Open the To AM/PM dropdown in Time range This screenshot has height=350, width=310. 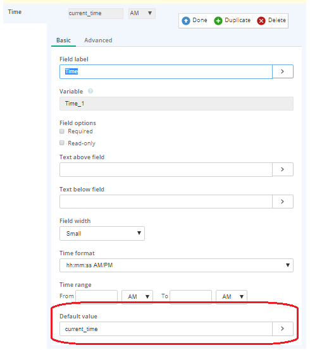232,297
